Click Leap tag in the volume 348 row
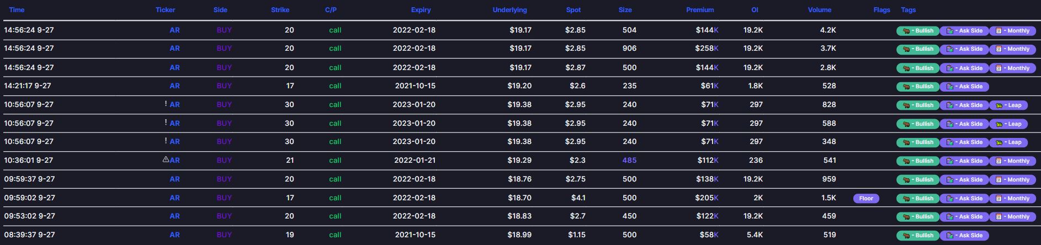Screen dimensions: 1041x245 click(x=1008, y=142)
